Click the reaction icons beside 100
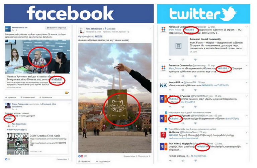Screen dimensions: 257x168 click(81, 156)
